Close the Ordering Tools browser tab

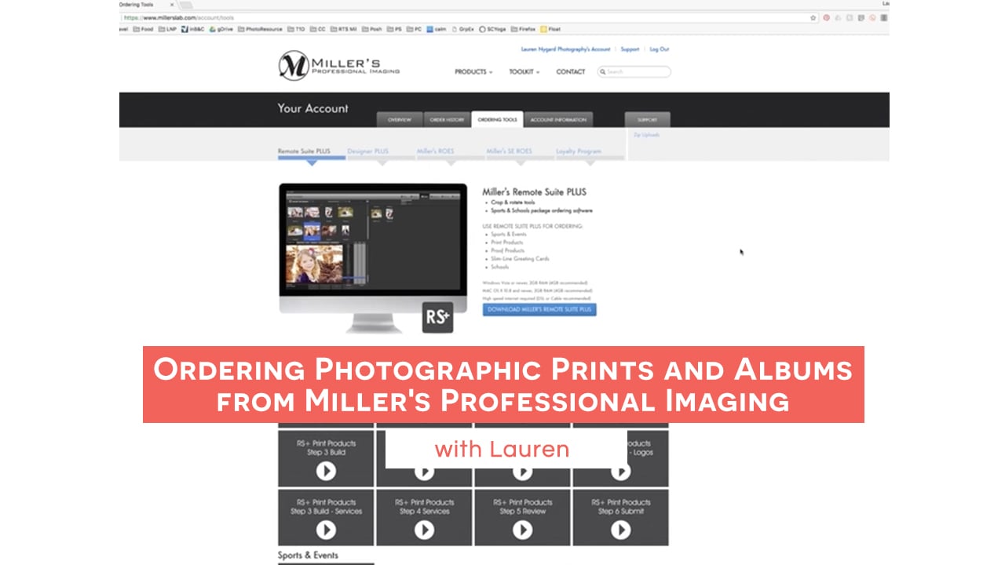(x=172, y=4)
